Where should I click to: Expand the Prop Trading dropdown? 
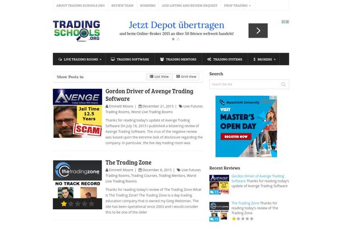pos(237,6)
